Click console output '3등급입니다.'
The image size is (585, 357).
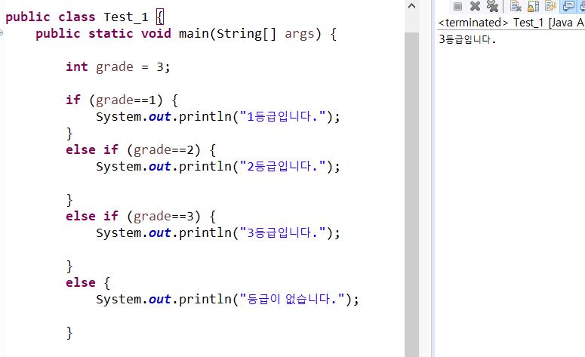pyautogui.click(x=467, y=39)
